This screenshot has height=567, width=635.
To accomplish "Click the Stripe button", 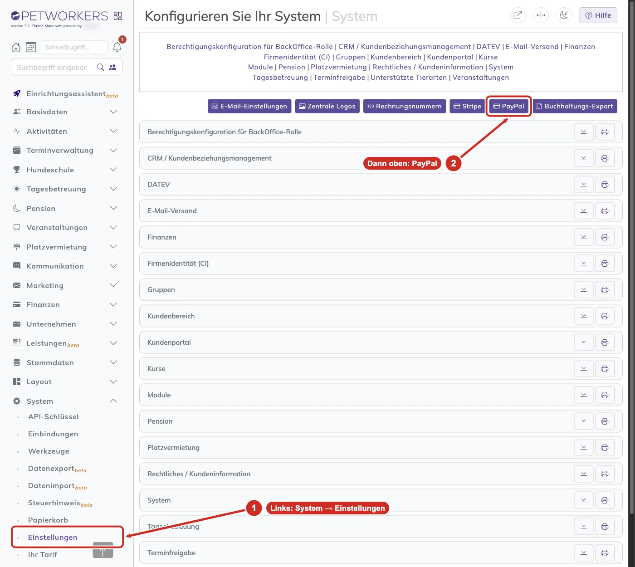I will [x=467, y=106].
